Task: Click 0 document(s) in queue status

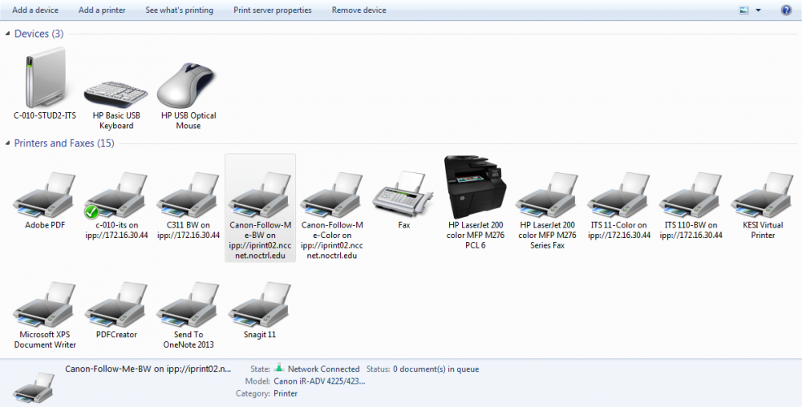Action: point(436,369)
